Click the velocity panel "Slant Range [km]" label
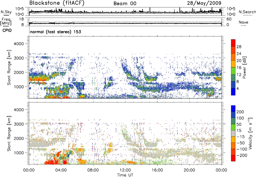 pos(9,133)
